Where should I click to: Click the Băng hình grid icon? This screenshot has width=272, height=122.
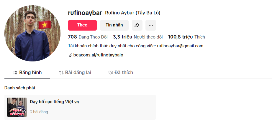click(x=15, y=73)
